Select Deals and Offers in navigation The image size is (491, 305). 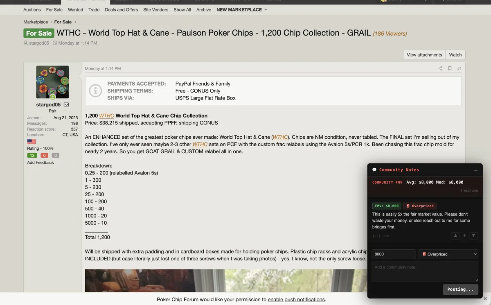[x=122, y=10]
